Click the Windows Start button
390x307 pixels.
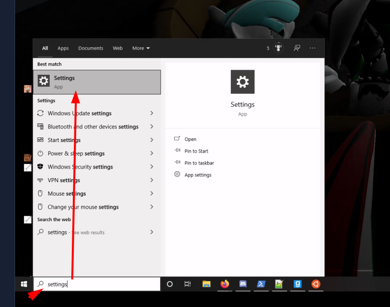coord(24,284)
